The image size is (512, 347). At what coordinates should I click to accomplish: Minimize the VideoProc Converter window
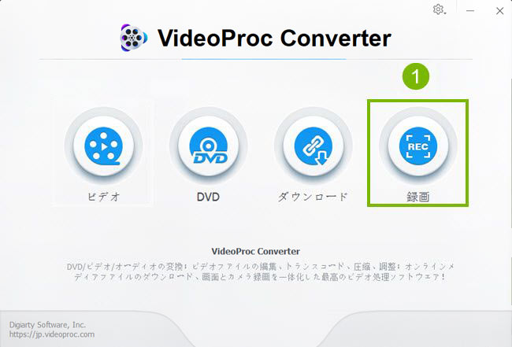coord(470,11)
